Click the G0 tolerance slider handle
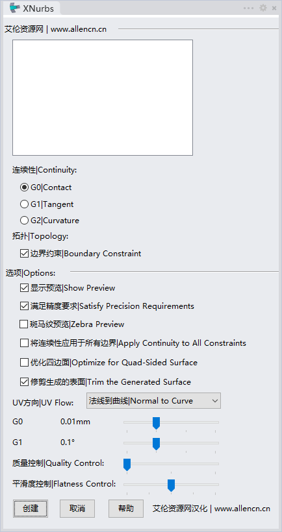Screen dimensions: 282x532 pos(157,424)
